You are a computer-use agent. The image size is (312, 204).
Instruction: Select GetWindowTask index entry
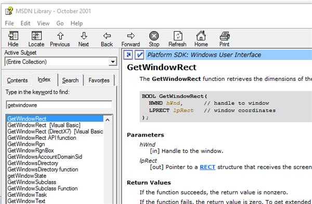(27, 195)
